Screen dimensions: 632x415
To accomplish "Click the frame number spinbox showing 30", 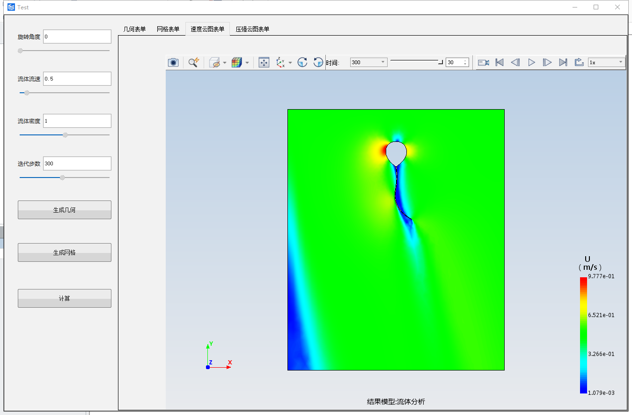I will tap(457, 62).
